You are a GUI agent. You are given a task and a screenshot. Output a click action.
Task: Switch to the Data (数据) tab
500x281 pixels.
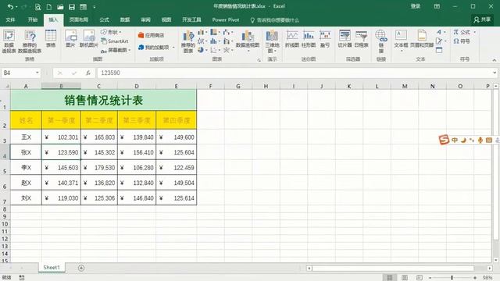pos(125,20)
